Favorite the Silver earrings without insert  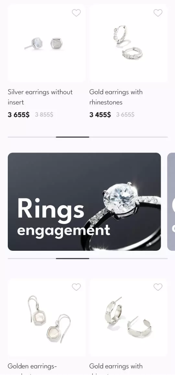[x=76, y=13]
